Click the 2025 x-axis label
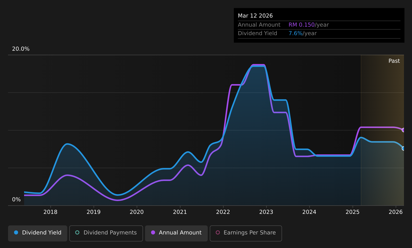The width and height of the screenshot is (412, 248). point(353,212)
